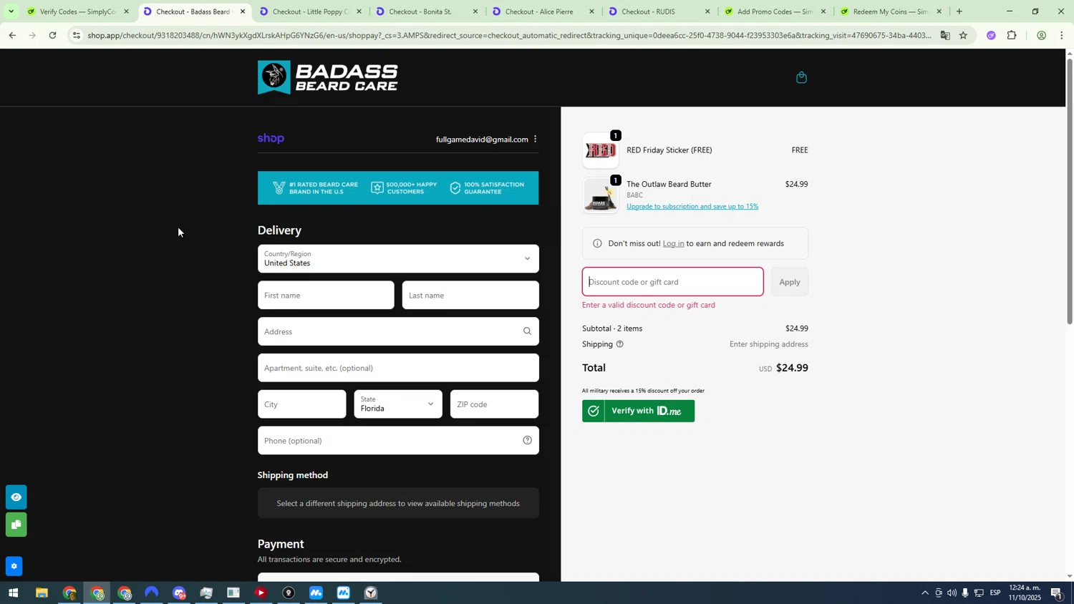Screen dimensions: 1074x604
Task: Click the discount code or gift card field
Action: pos(672,282)
